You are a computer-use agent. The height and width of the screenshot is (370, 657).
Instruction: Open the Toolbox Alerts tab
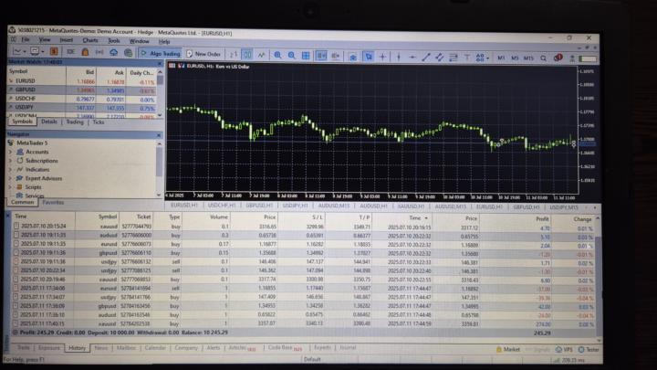click(214, 348)
